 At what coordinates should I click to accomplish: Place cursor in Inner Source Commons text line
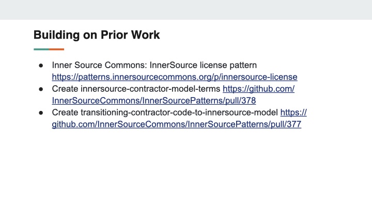[x=154, y=65]
